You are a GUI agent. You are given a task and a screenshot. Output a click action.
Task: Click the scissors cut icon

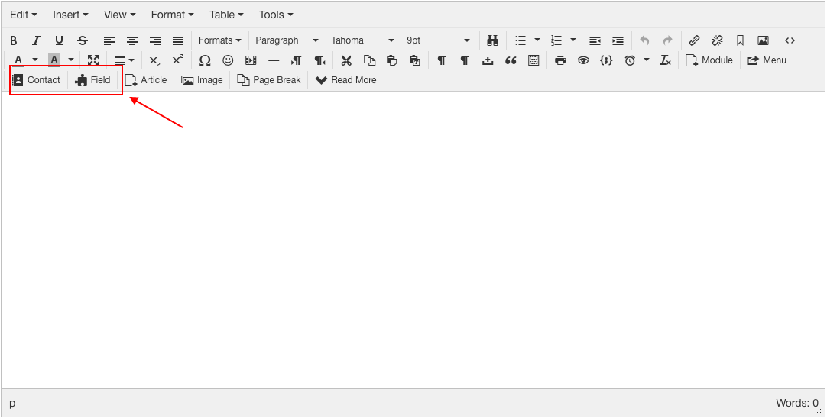(346, 60)
